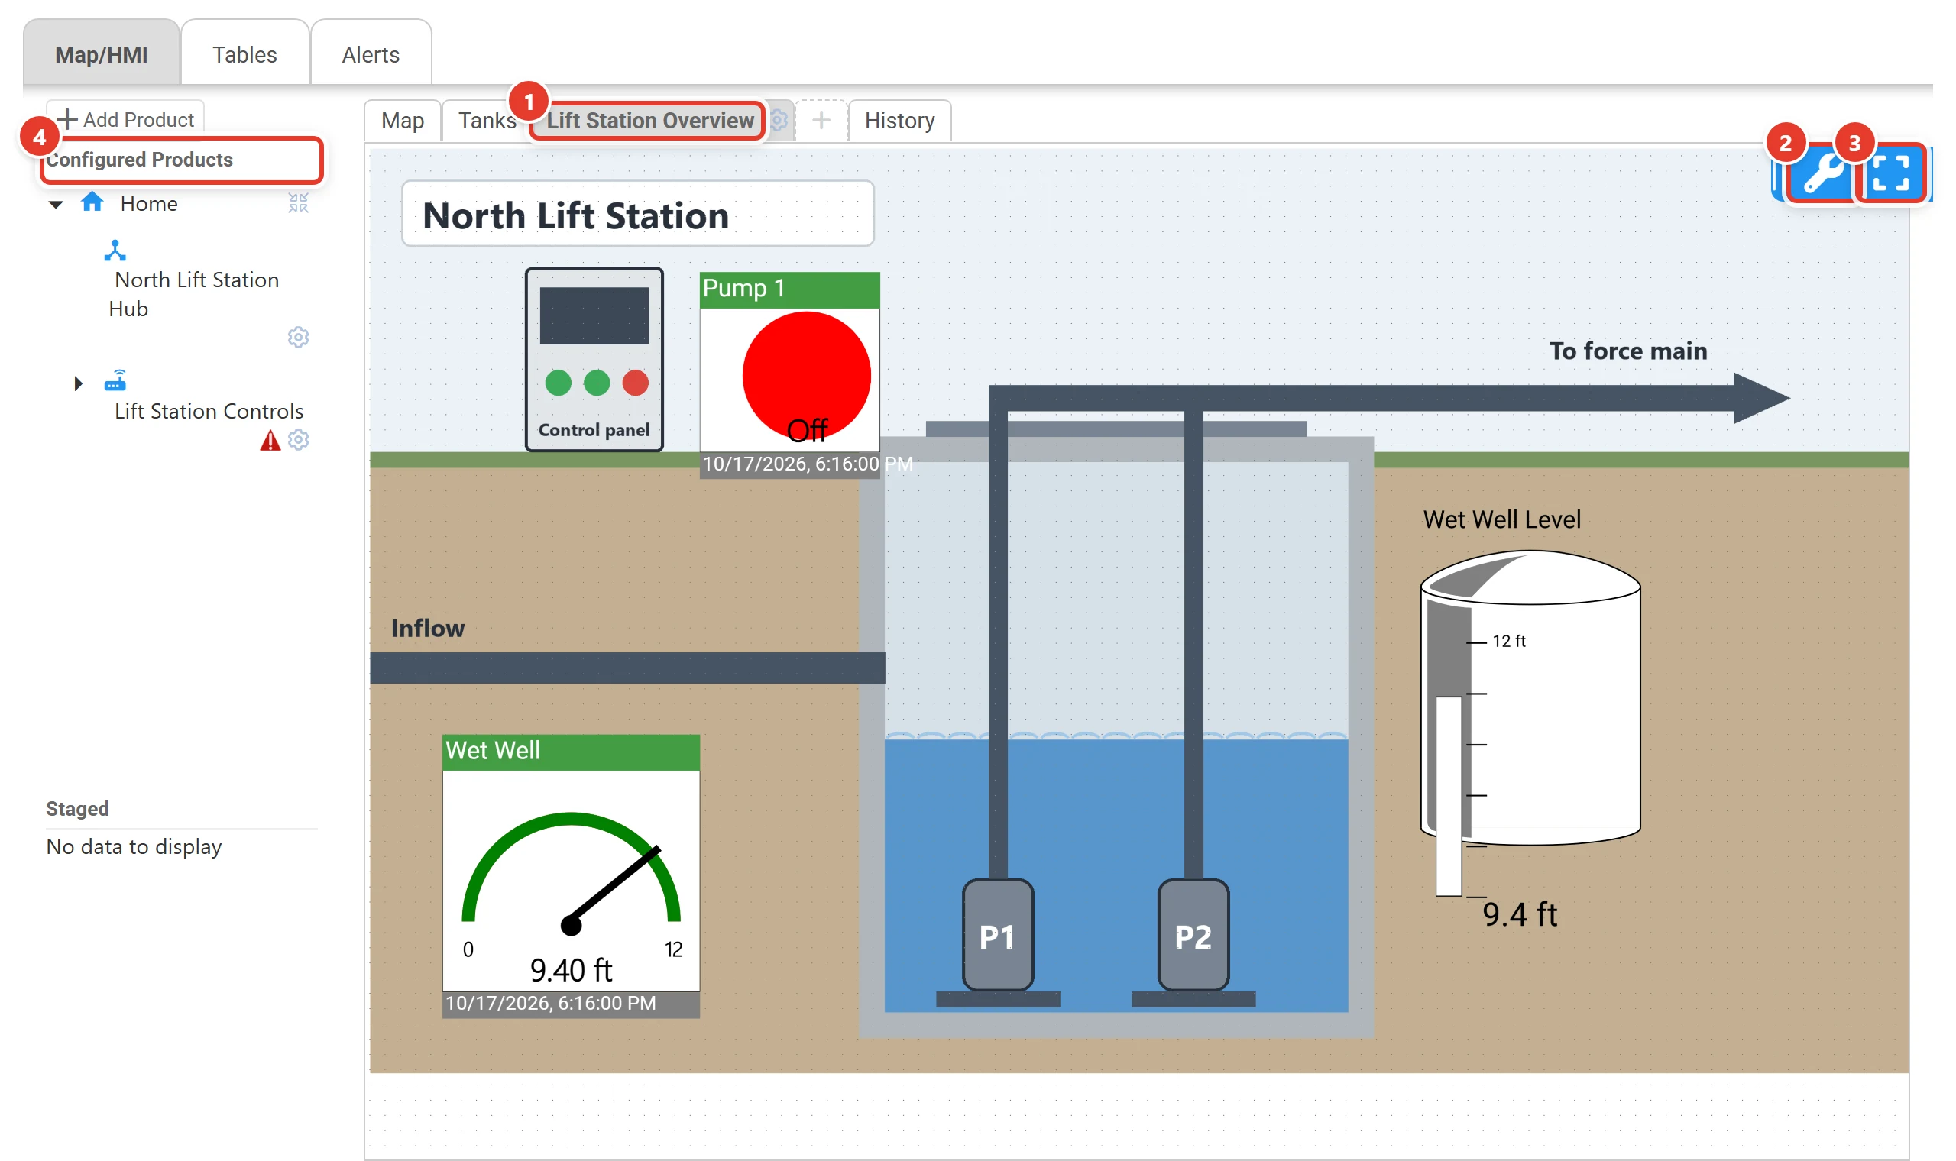Click Pump 1 red Off indicator
Viewport: 1956px width, 1161px height.
[x=806, y=377]
